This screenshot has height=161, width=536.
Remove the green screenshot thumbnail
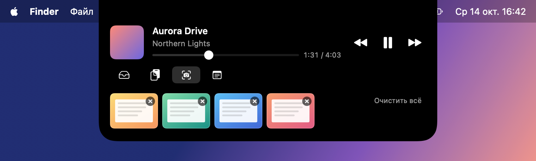202,101
